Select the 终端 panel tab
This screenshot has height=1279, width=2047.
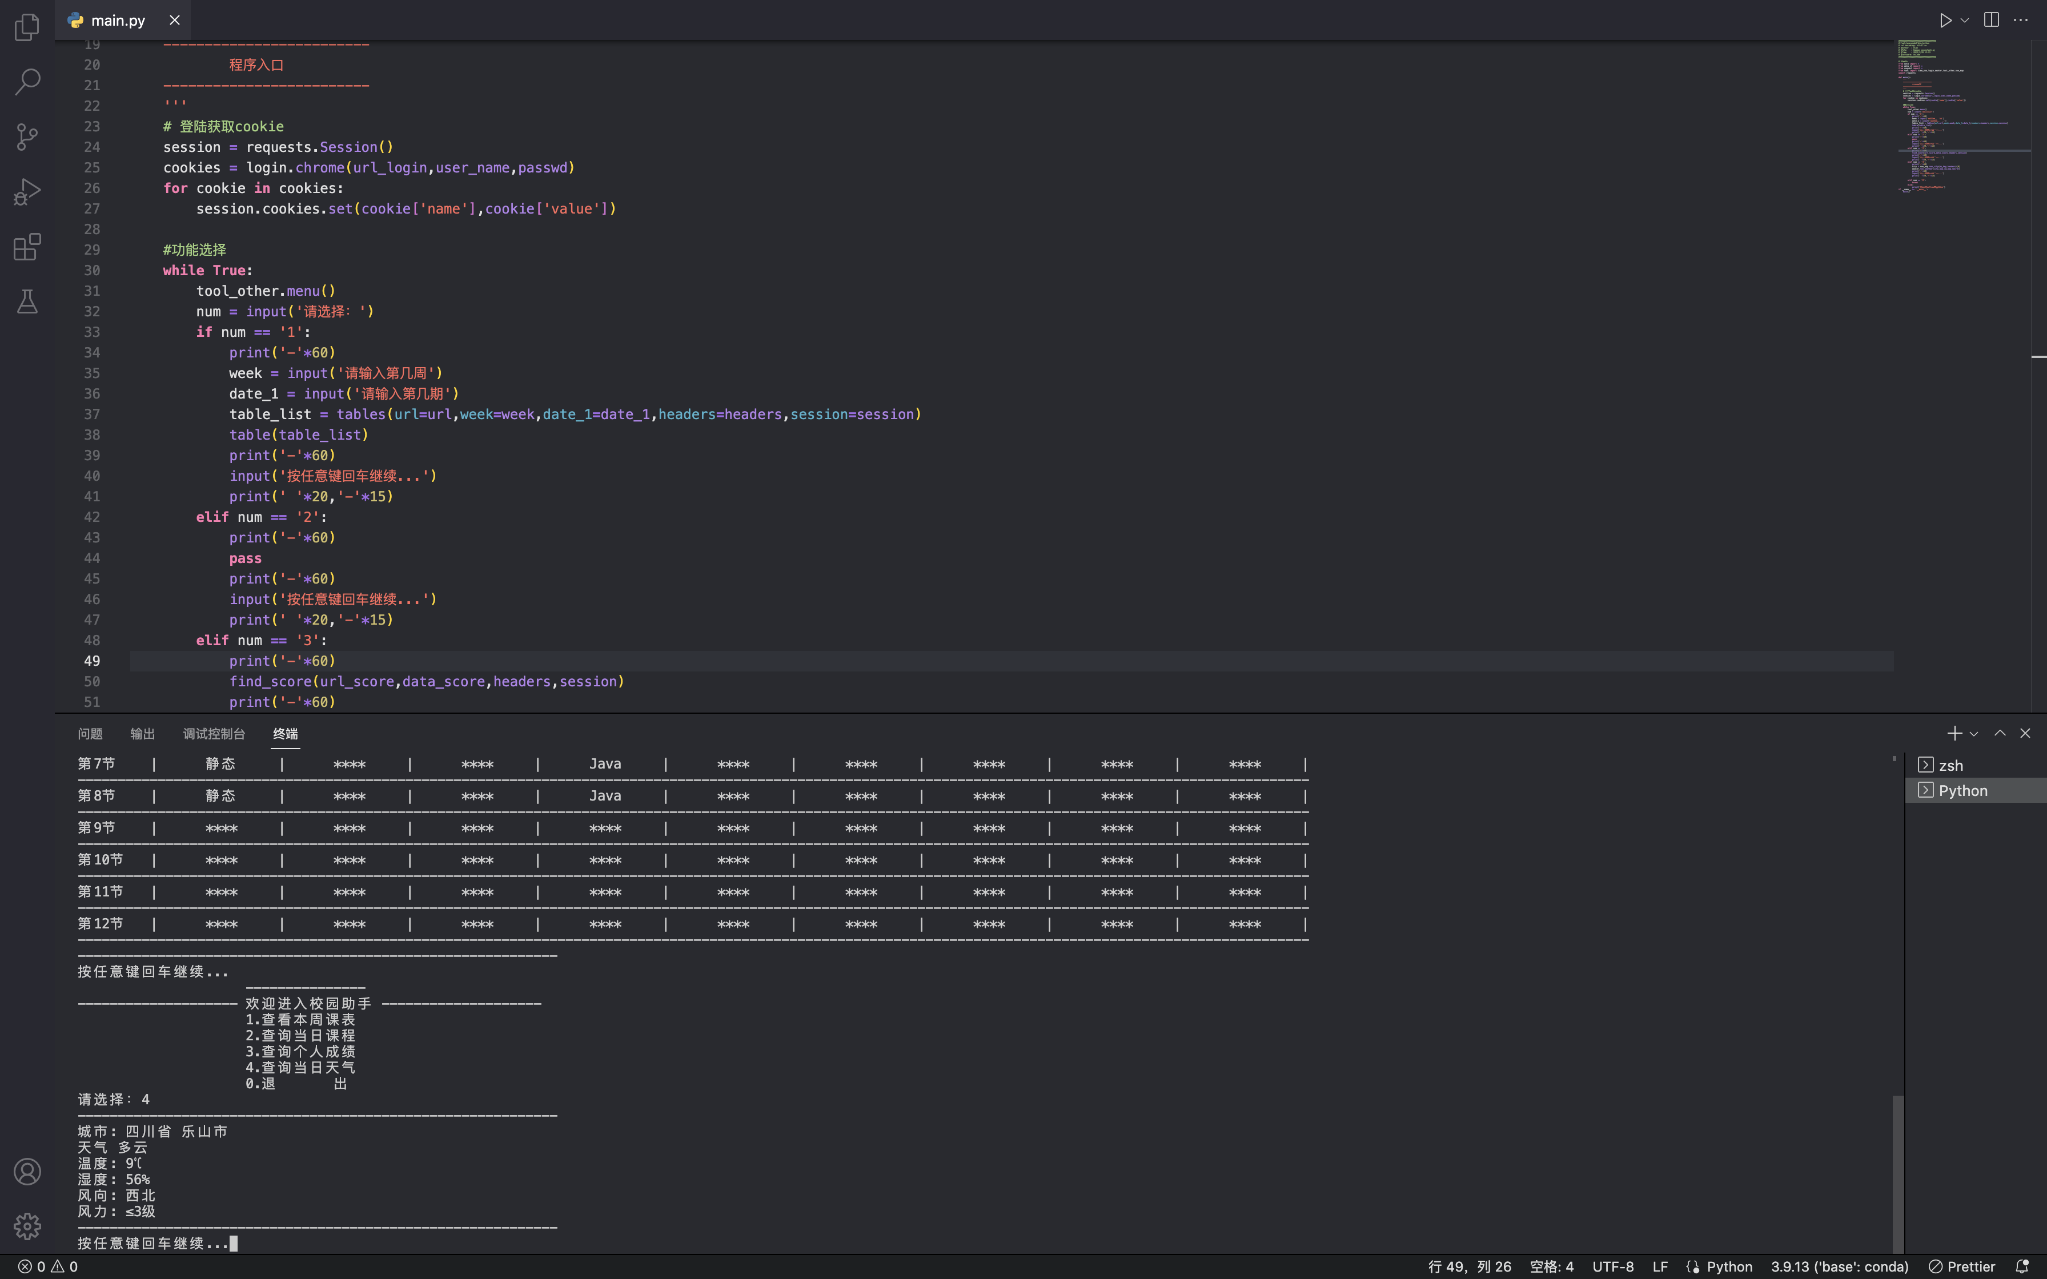click(286, 733)
